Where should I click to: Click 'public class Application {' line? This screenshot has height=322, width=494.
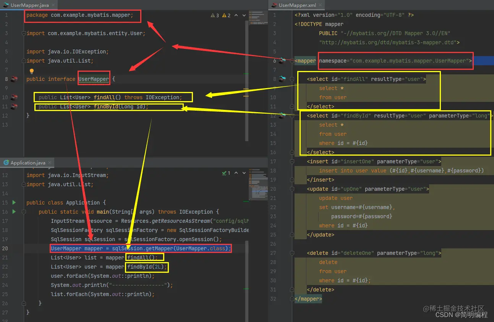pyautogui.click(x=66, y=203)
